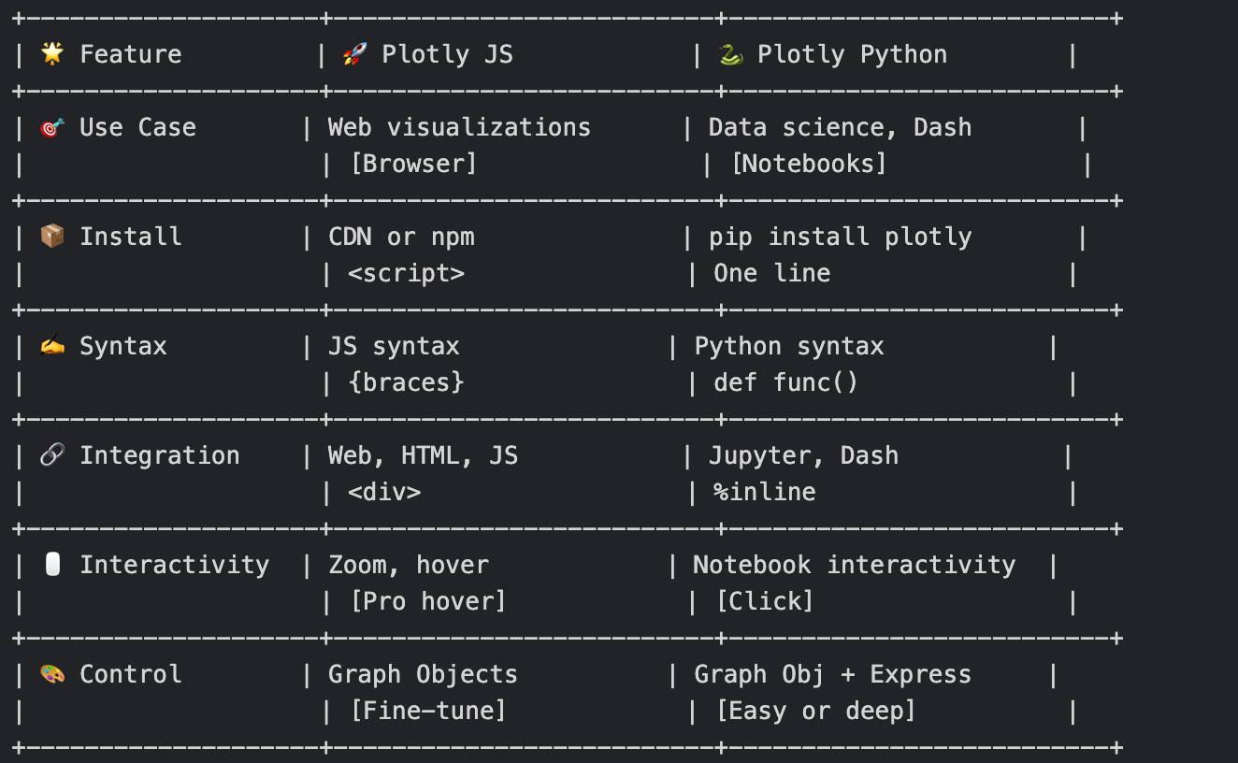1238x763 pixels.
Task: Click the 'Graph Obj + Express' cell text
Action: (832, 675)
